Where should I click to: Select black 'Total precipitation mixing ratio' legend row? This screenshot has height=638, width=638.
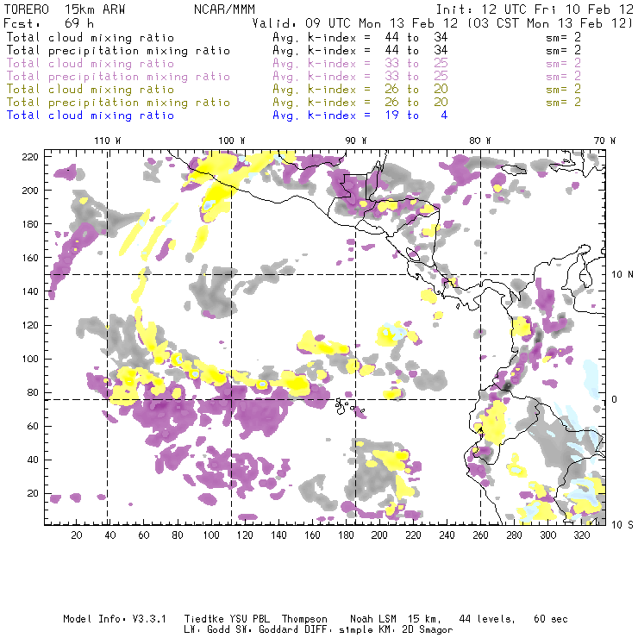tap(118, 51)
